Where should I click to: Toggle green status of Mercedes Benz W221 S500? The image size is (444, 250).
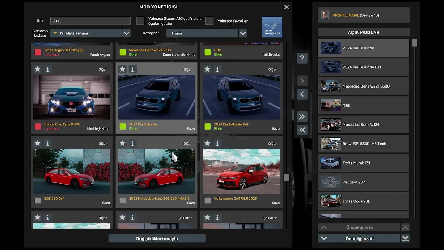(x=122, y=52)
